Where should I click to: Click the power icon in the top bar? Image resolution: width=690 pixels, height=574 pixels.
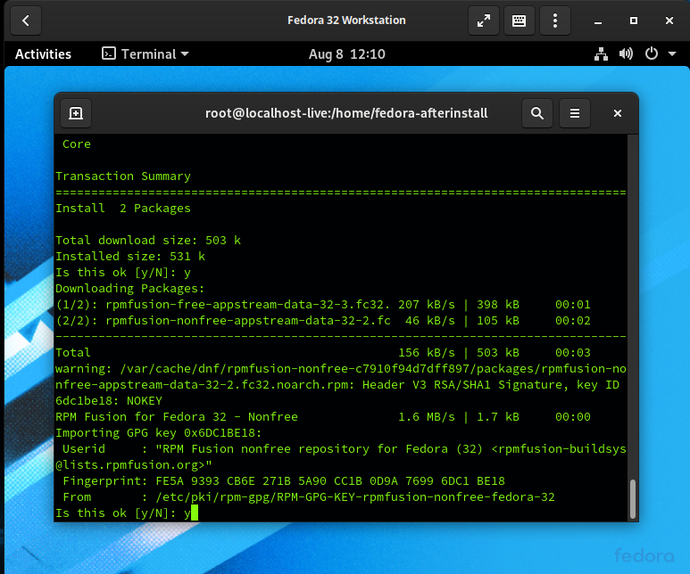click(x=652, y=53)
